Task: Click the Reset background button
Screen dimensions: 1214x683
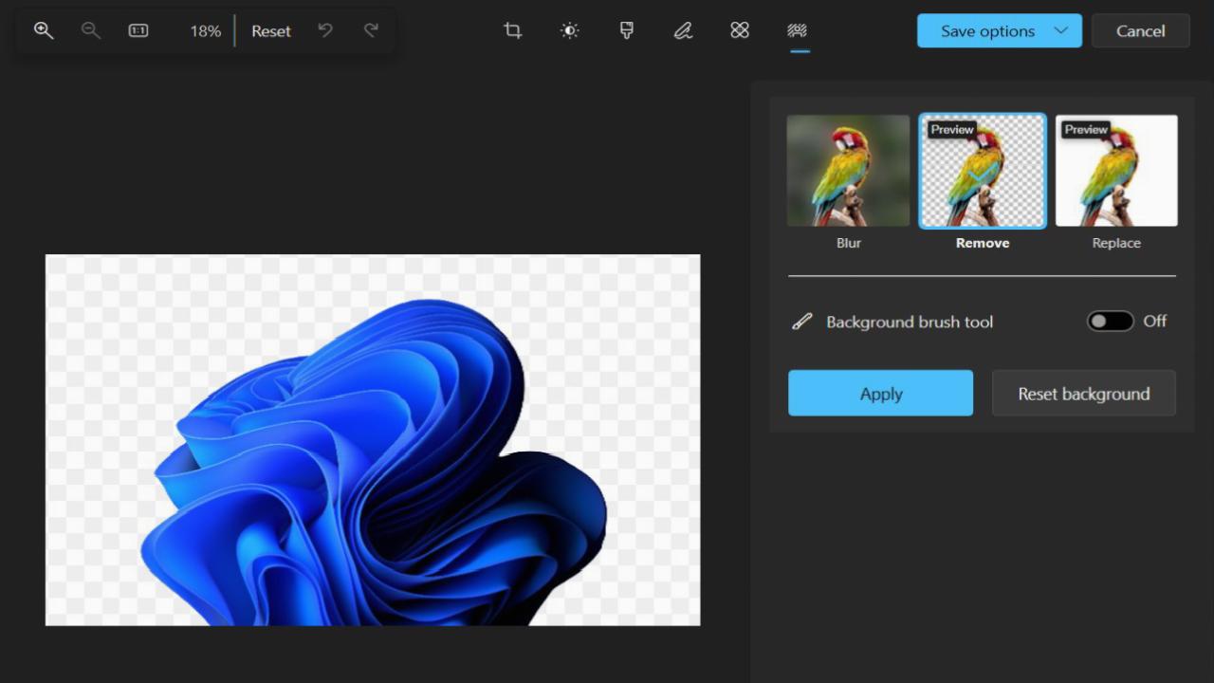Action: pyautogui.click(x=1084, y=393)
